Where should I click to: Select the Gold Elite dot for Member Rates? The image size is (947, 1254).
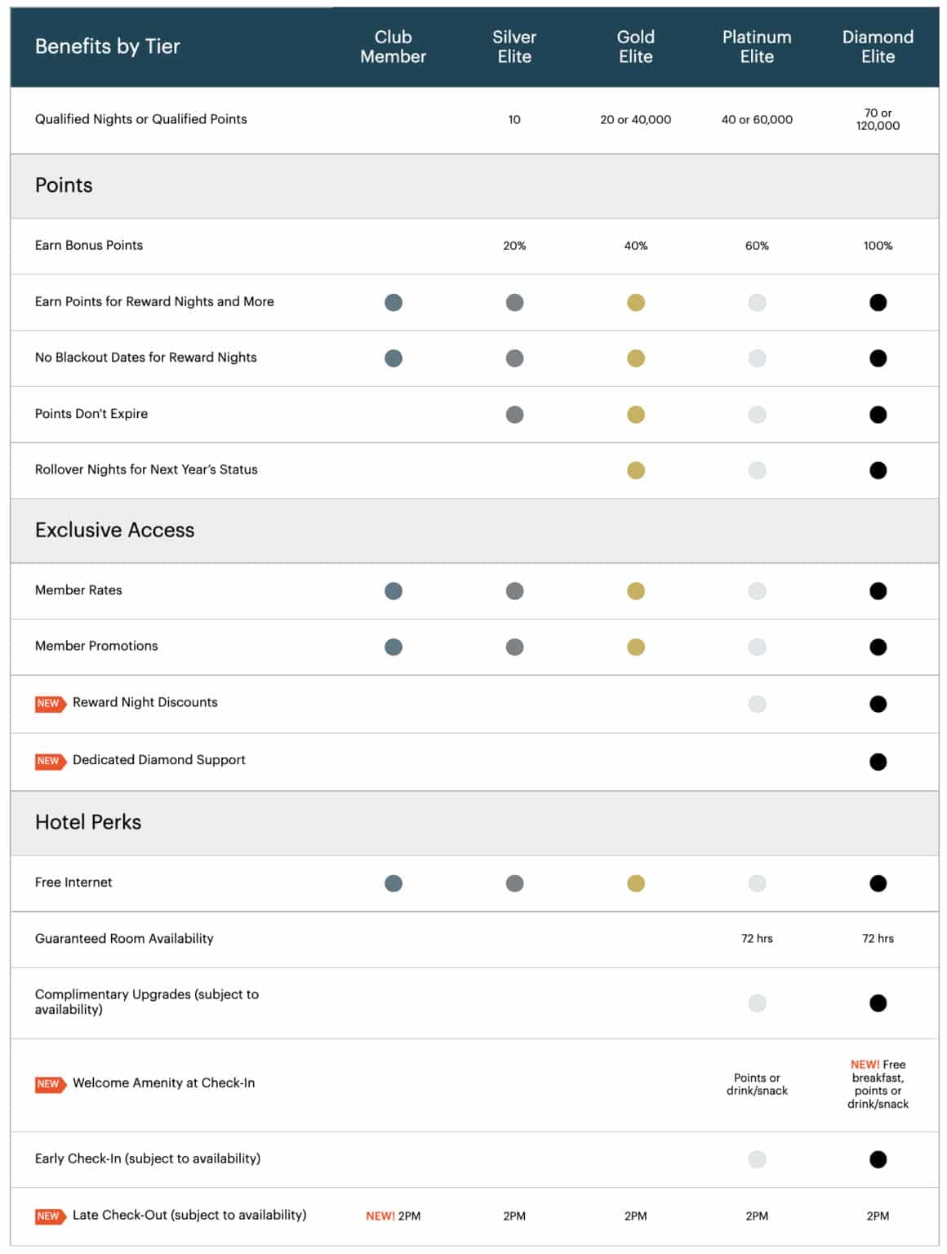coord(636,591)
